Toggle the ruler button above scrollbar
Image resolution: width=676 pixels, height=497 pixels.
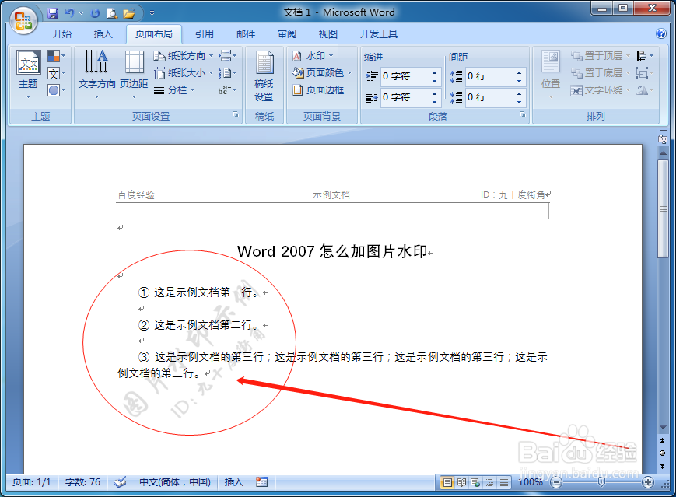click(x=663, y=138)
